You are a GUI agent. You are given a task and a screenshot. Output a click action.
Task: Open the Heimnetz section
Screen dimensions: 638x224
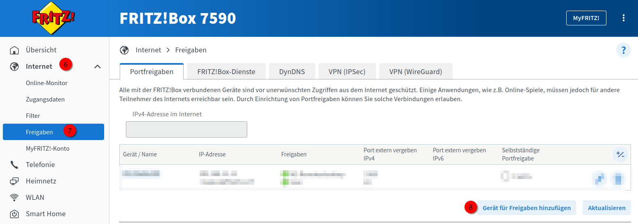pyautogui.click(x=41, y=181)
